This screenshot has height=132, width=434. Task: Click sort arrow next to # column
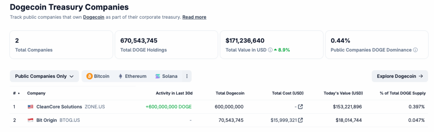[x=18, y=93]
